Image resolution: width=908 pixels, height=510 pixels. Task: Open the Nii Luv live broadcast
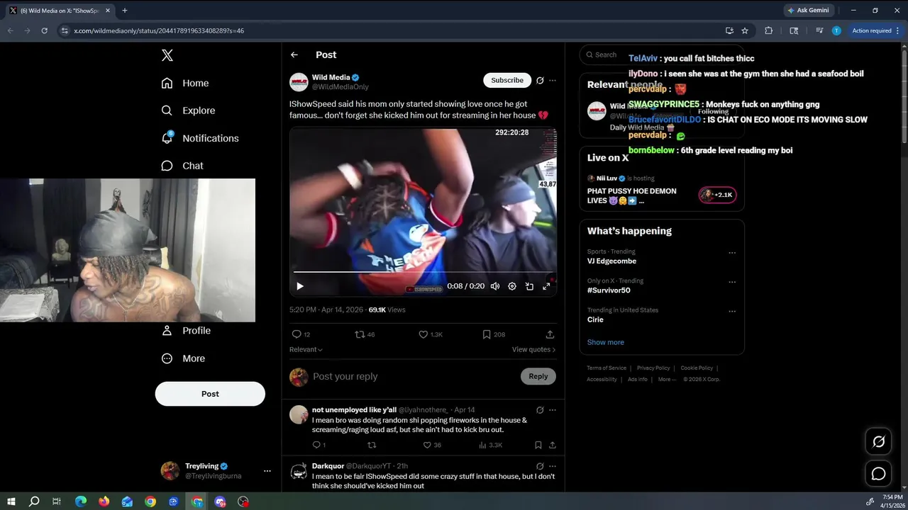661,191
